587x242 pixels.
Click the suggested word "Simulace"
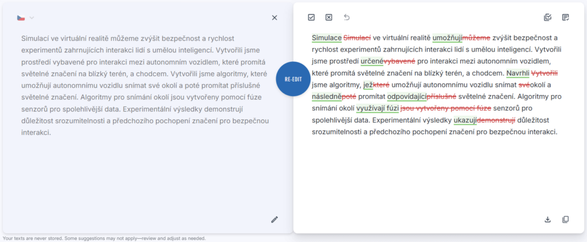[x=327, y=38]
